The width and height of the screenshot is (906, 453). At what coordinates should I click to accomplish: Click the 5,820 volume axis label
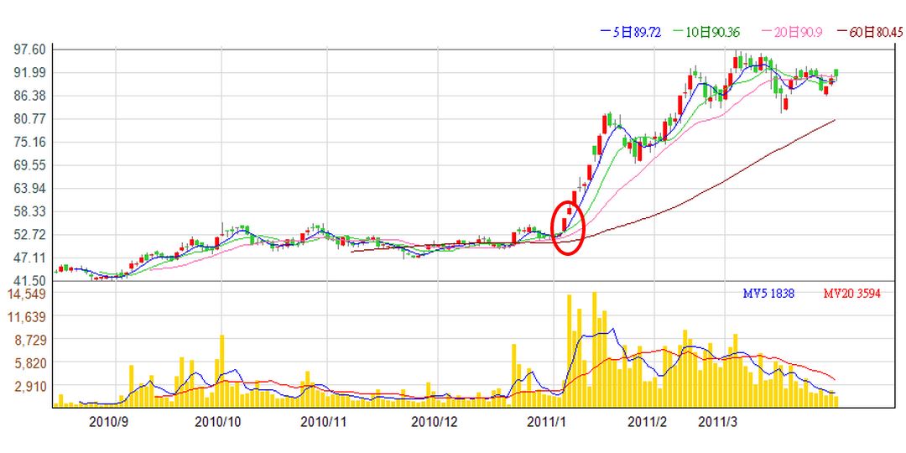(29, 363)
